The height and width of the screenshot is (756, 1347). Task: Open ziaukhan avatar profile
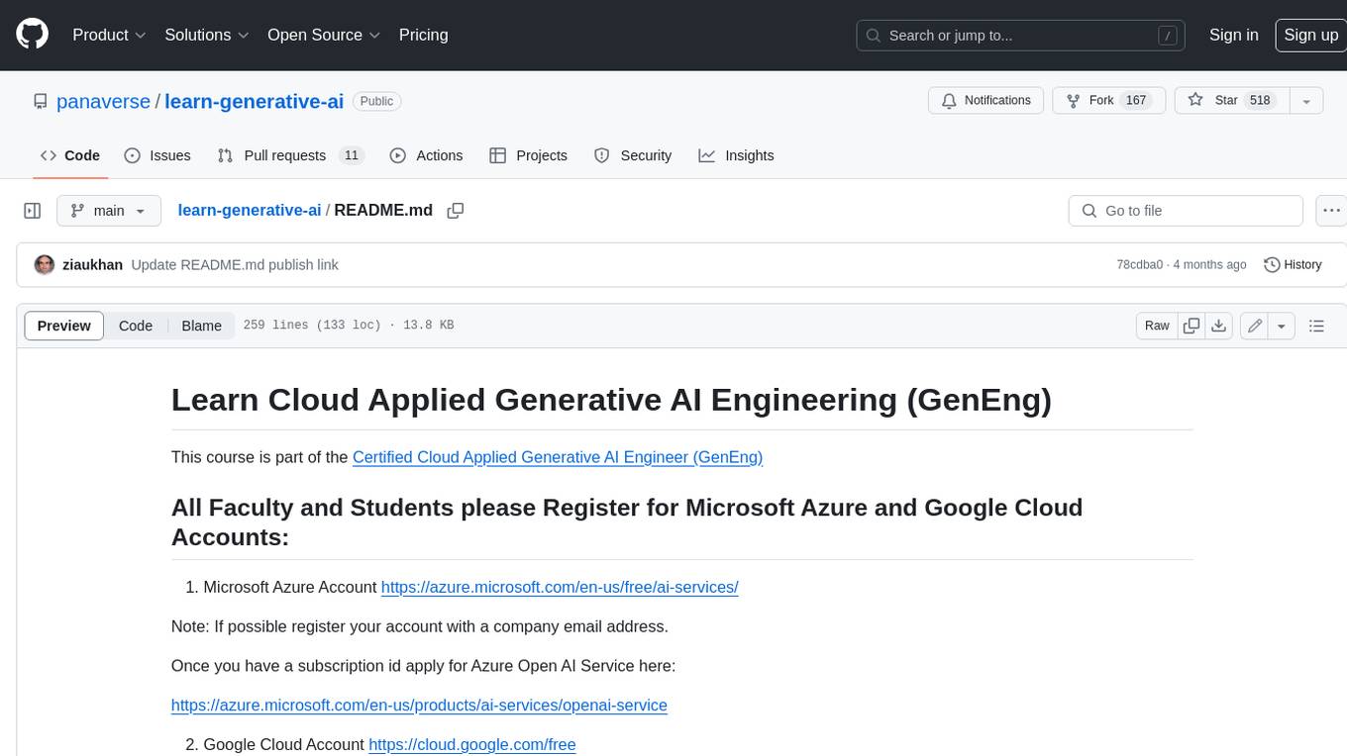(x=45, y=265)
